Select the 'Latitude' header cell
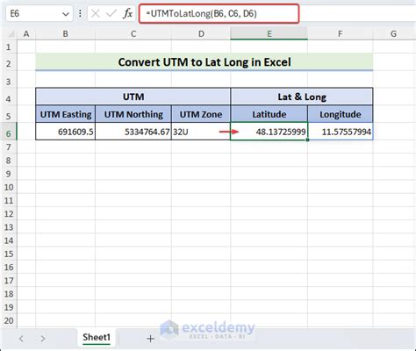This screenshot has width=416, height=351. tap(269, 114)
